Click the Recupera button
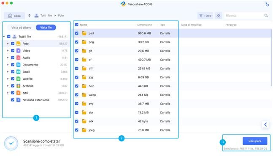 click(255, 141)
